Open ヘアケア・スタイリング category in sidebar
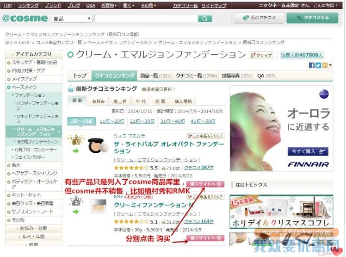The height and width of the screenshot is (257, 346). [34, 173]
